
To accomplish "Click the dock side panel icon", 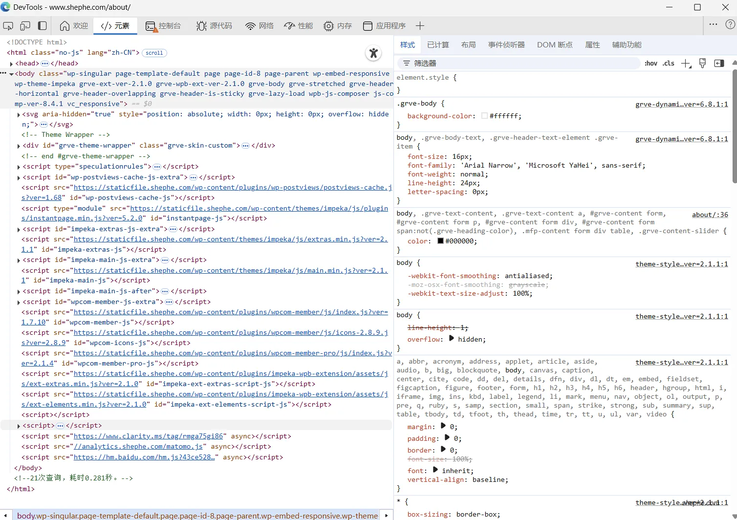I will [x=43, y=26].
